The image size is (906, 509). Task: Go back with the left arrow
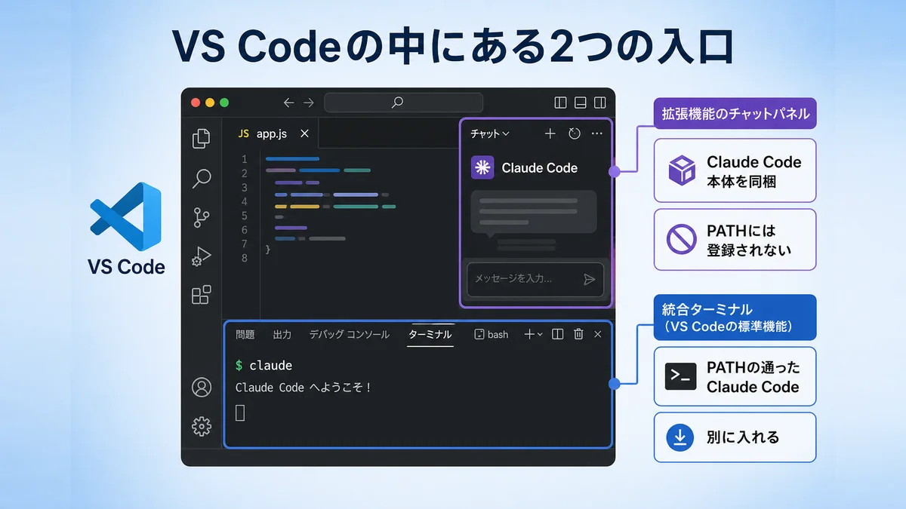pyautogui.click(x=288, y=103)
